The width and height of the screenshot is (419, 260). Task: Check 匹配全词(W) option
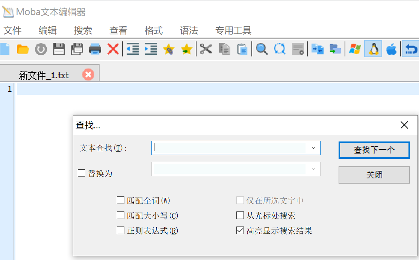pyautogui.click(x=121, y=200)
